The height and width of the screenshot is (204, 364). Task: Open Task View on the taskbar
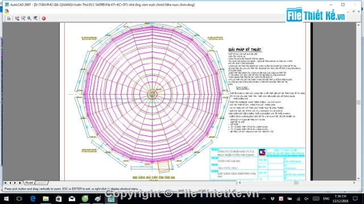(x=19, y=199)
